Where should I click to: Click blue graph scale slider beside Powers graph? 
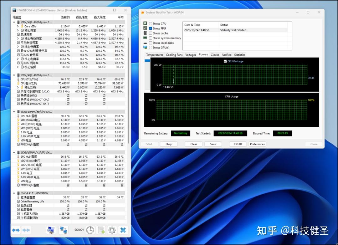147,61
